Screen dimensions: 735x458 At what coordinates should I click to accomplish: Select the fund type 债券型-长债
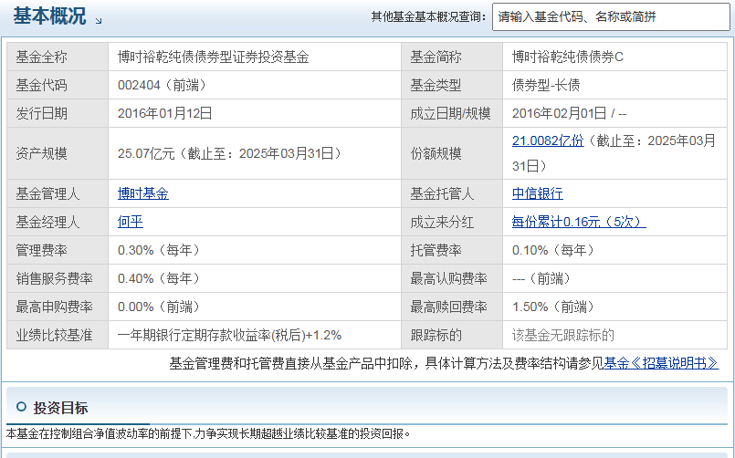tap(546, 85)
